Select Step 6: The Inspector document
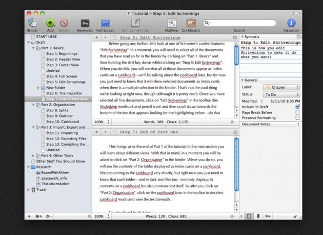Image resolution: width=323 pixels, height=235 pixels. 64,93
